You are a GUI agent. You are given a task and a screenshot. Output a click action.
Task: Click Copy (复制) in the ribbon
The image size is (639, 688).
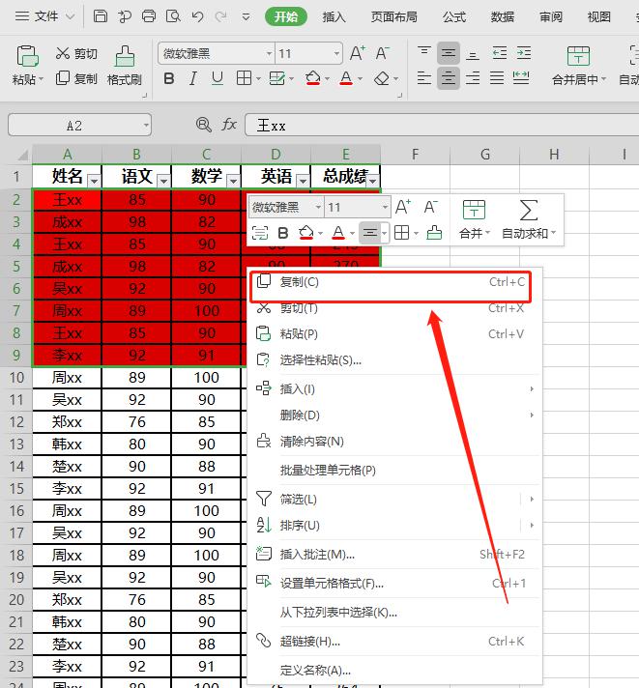tap(76, 78)
